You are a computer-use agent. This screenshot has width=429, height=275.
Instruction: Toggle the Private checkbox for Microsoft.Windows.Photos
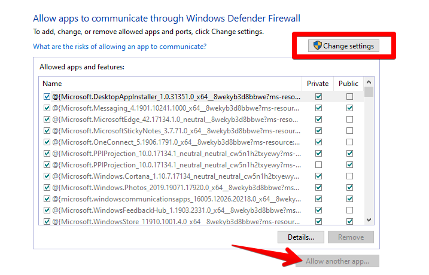click(x=318, y=188)
